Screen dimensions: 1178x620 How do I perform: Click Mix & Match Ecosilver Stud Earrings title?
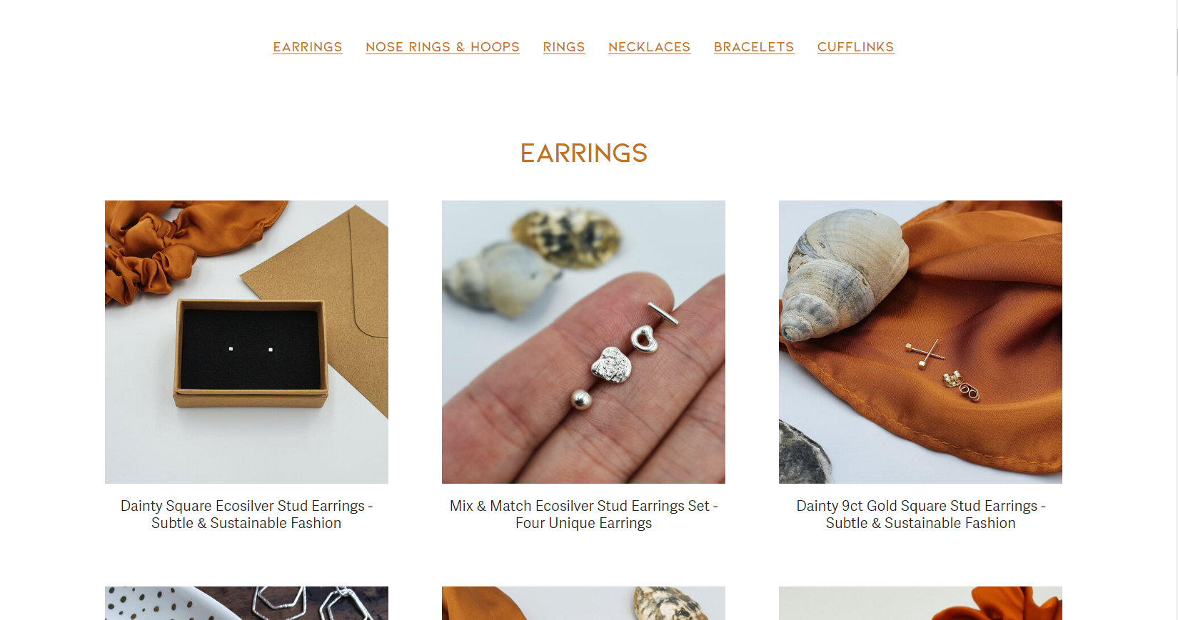pyautogui.click(x=583, y=514)
